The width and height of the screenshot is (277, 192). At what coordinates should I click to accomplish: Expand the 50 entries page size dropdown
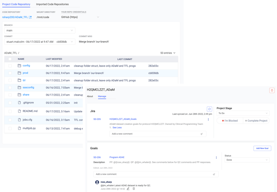168,53
